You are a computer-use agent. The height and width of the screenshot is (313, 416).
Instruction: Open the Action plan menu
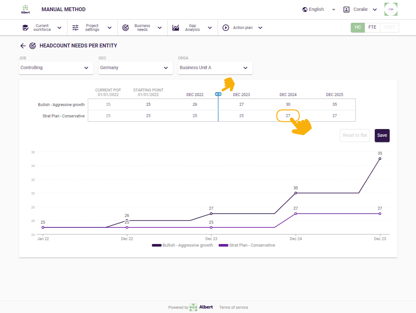[243, 28]
